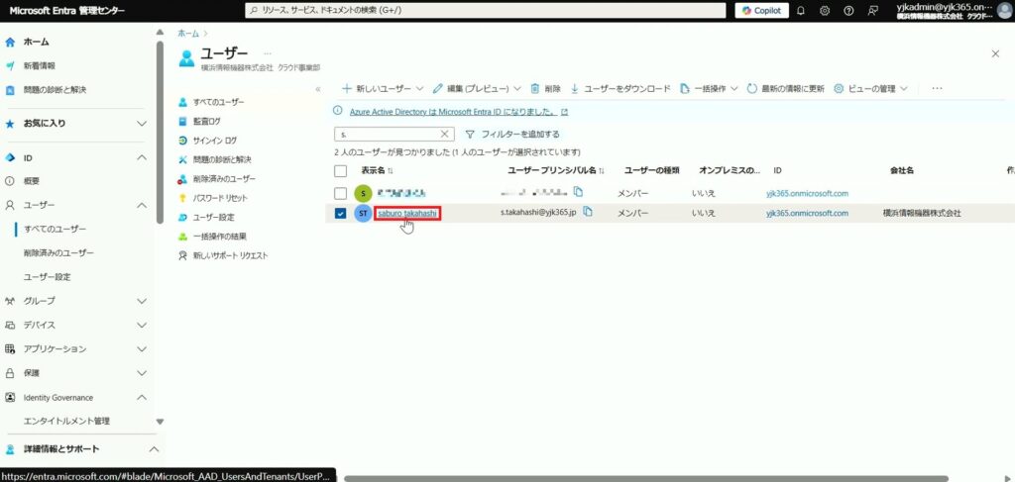The image size is (1015, 482).
Task: Click the Copilot button
Action: [761, 11]
